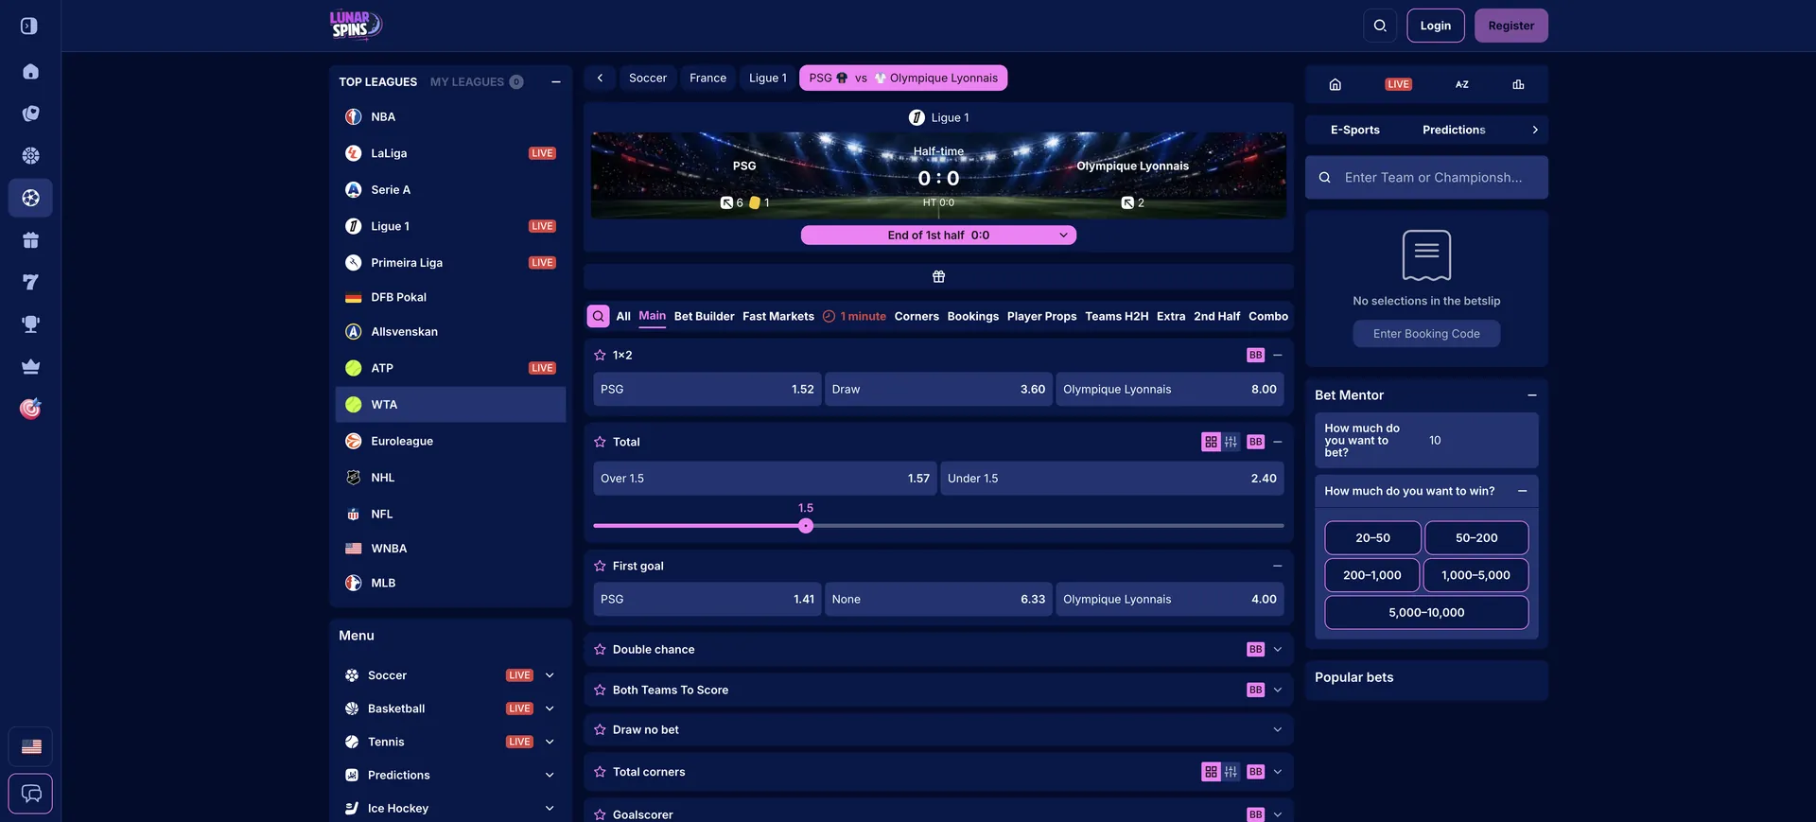Go back using the left arrow breadcrumb
The height and width of the screenshot is (822, 1816).
point(600,79)
